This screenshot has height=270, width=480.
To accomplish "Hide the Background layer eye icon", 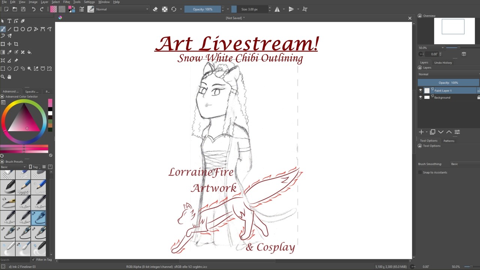I will coord(420,97).
